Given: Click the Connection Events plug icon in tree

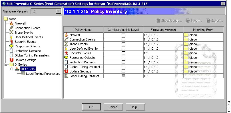Looking at the screenshot, I should coord(11,28).
